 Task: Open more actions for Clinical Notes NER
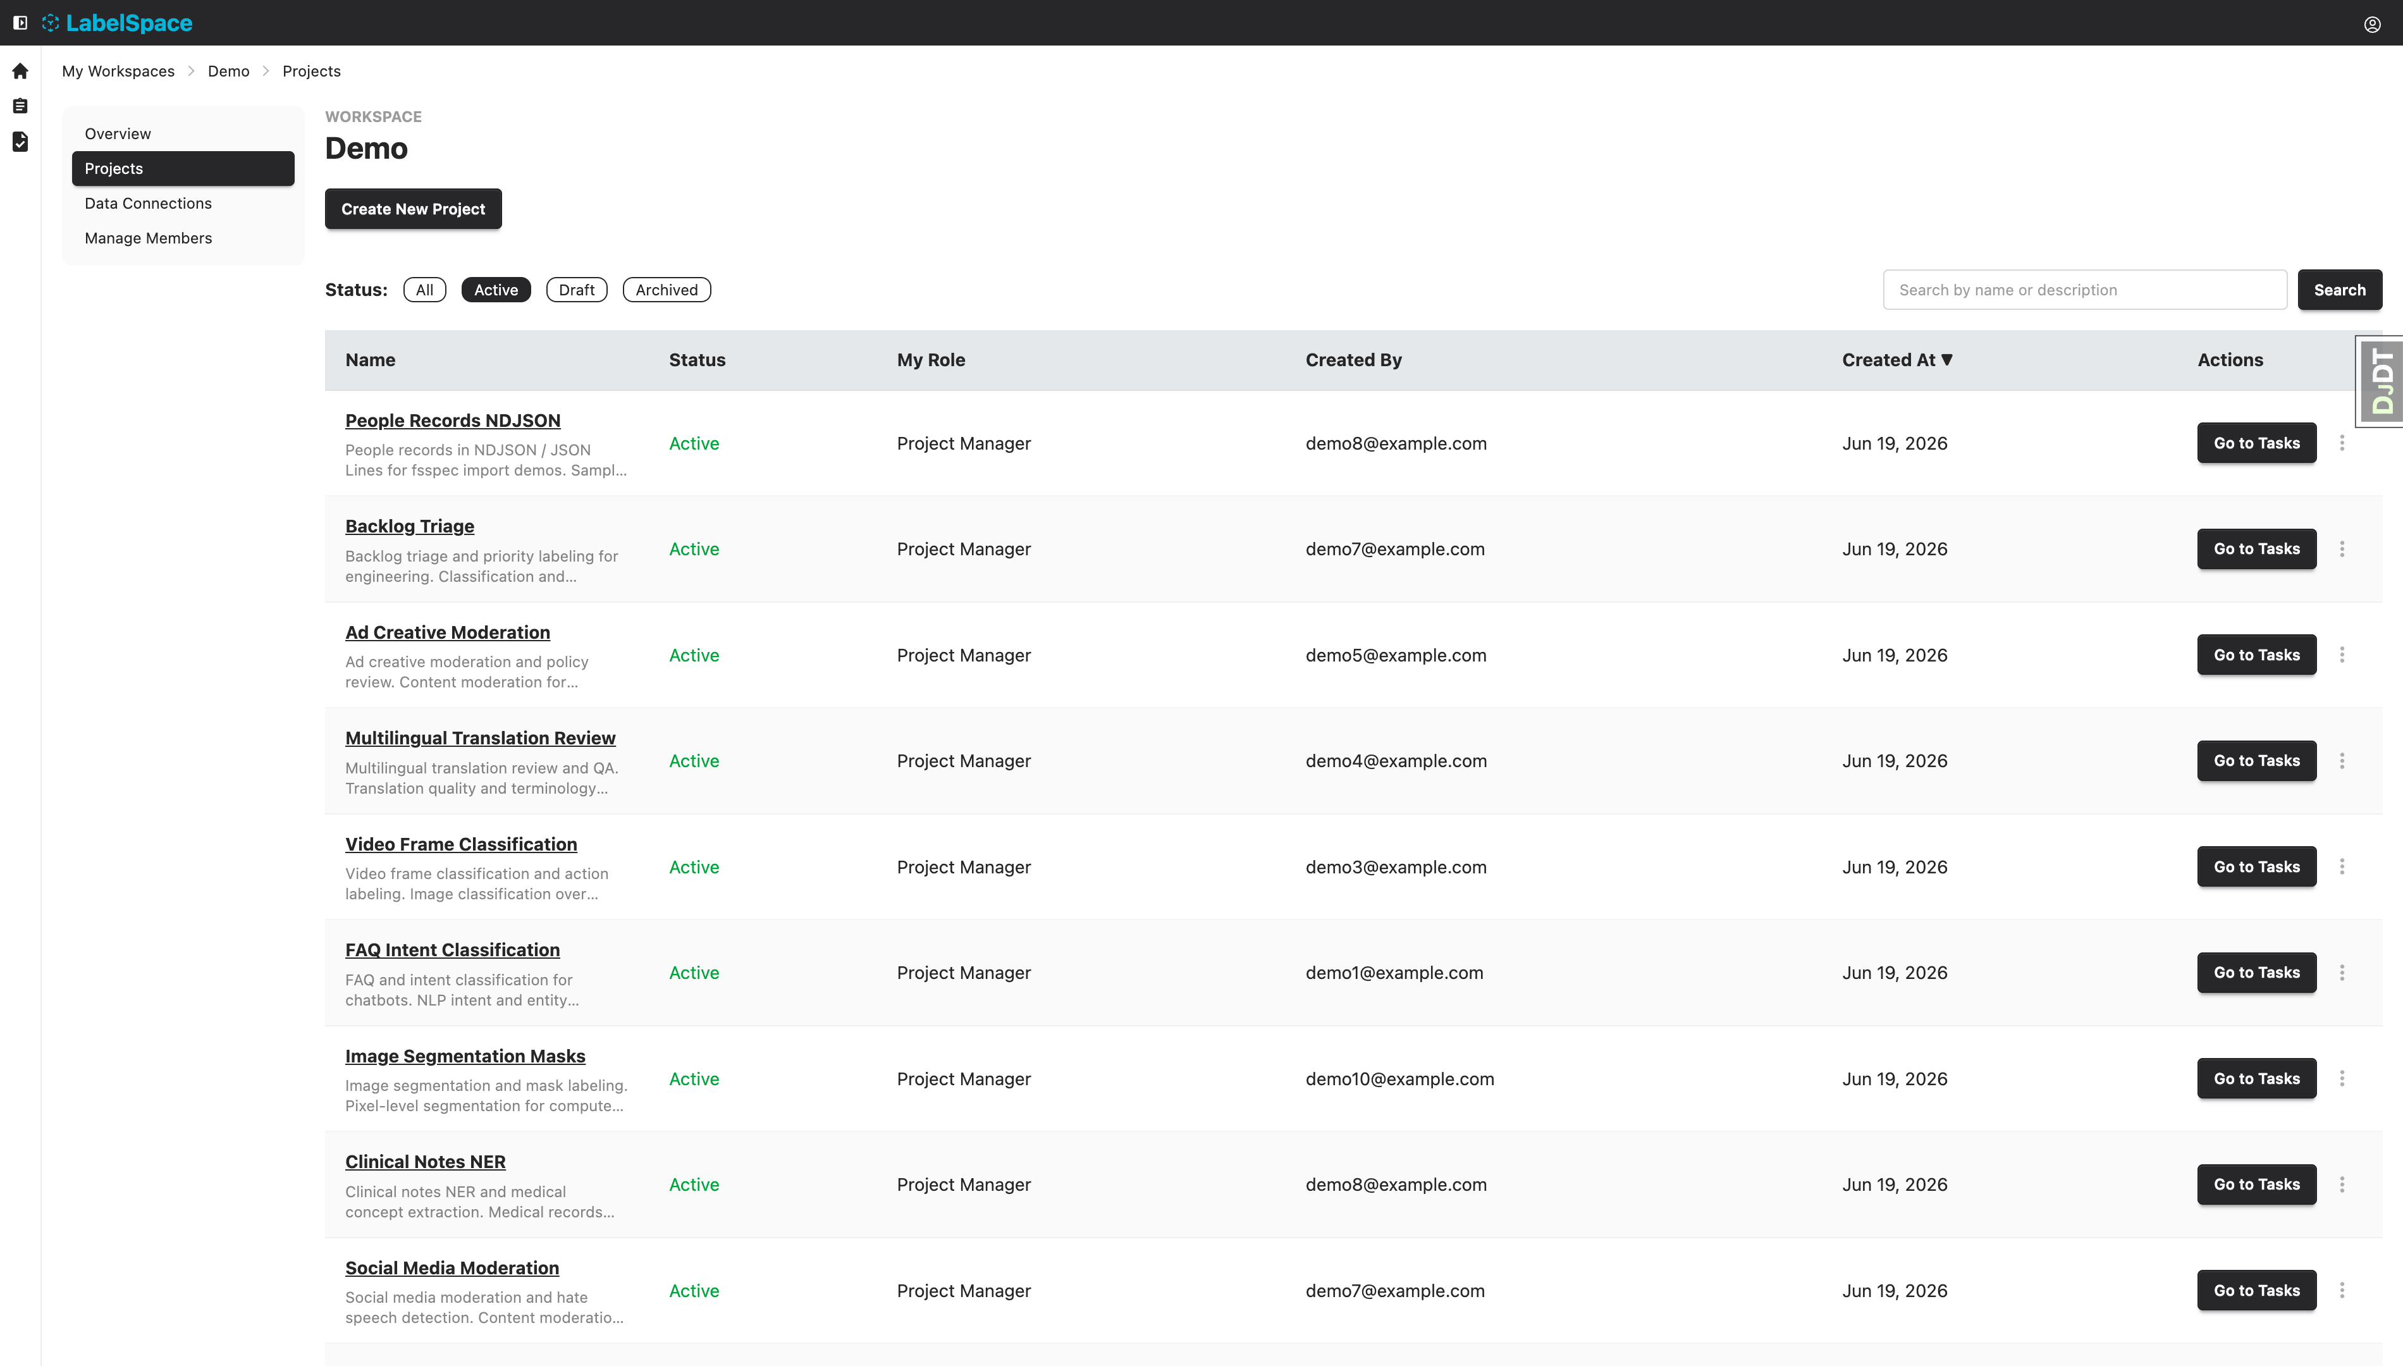click(x=2342, y=1185)
